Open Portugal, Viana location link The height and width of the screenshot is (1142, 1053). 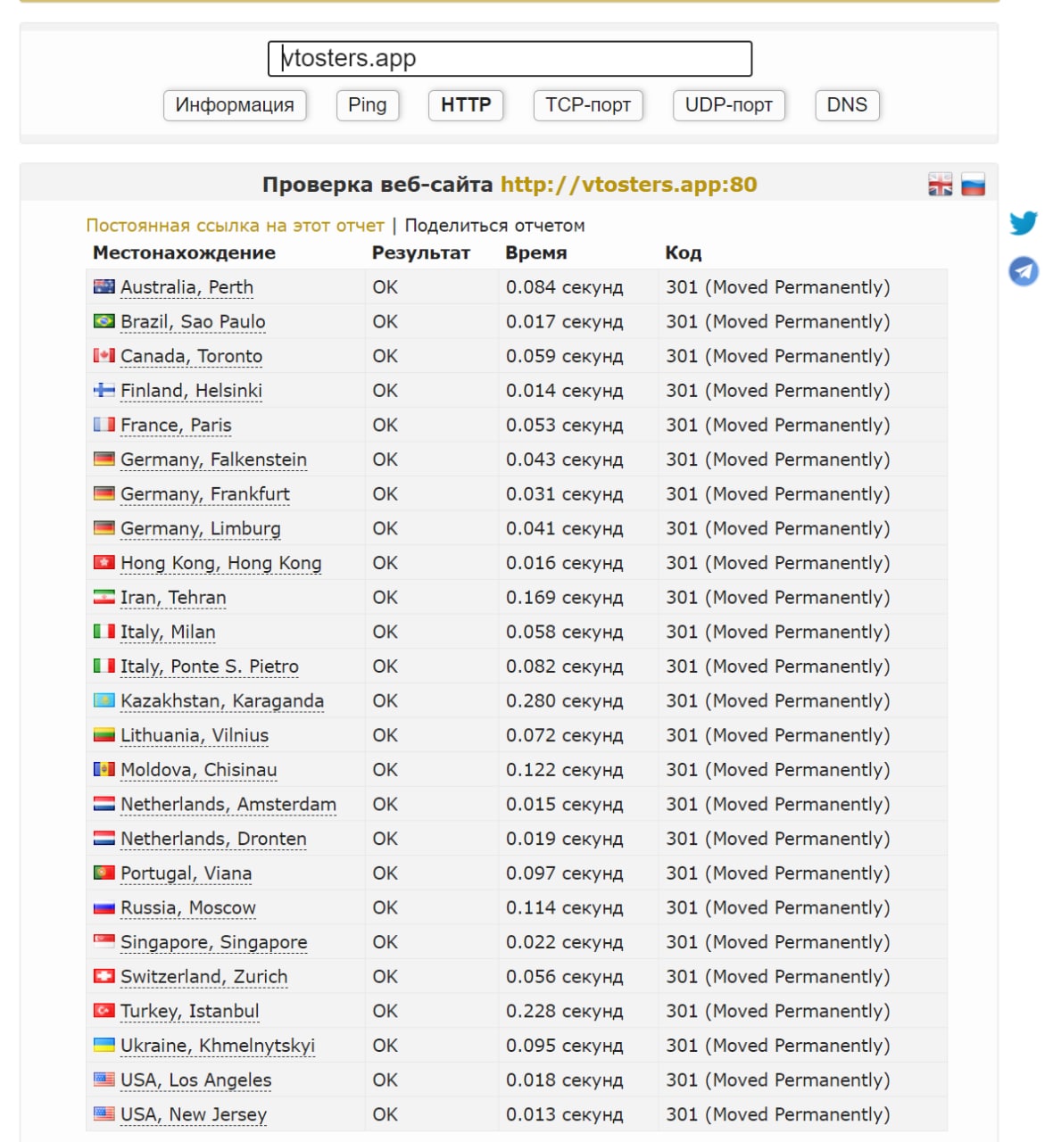[187, 873]
